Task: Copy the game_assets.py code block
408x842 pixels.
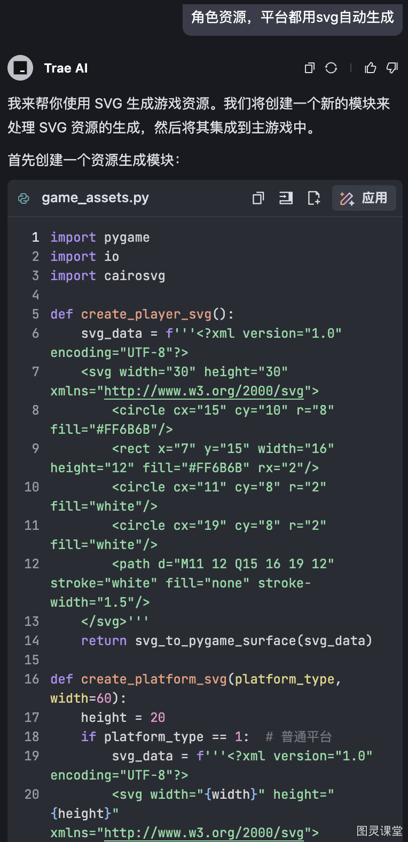Action: tap(258, 198)
